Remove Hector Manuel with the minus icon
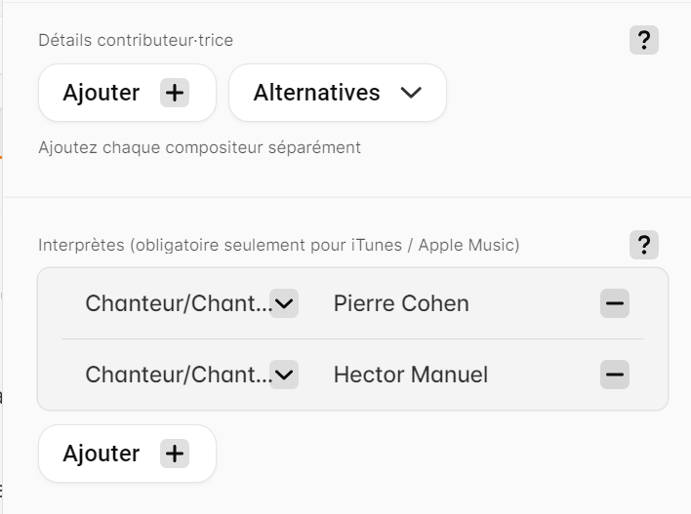Screen dimensions: 691x514 pyautogui.click(x=614, y=375)
